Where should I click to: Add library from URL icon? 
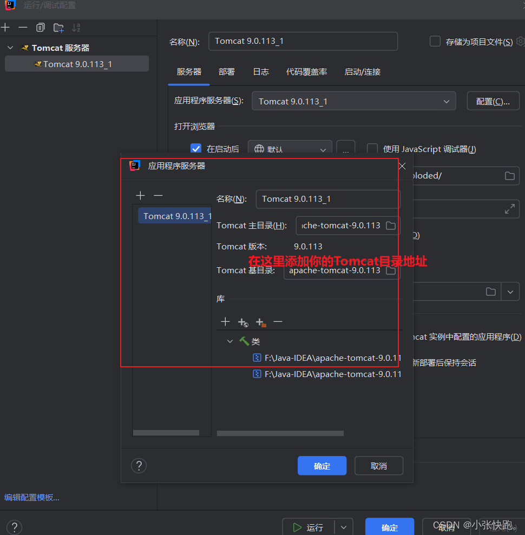pos(243,322)
